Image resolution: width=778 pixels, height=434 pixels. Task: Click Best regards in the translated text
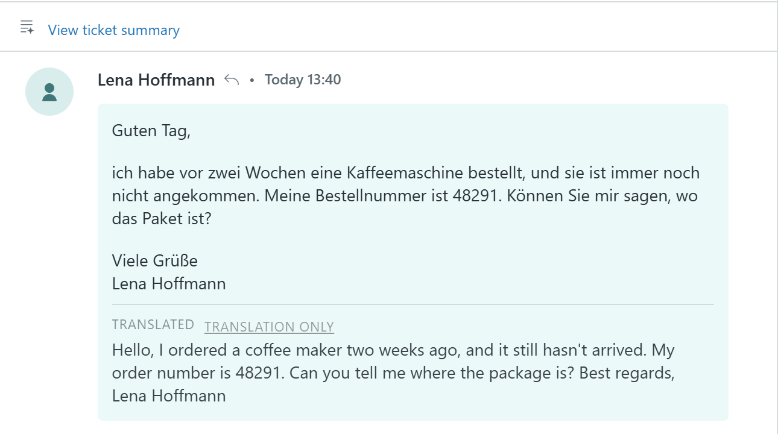627,373
